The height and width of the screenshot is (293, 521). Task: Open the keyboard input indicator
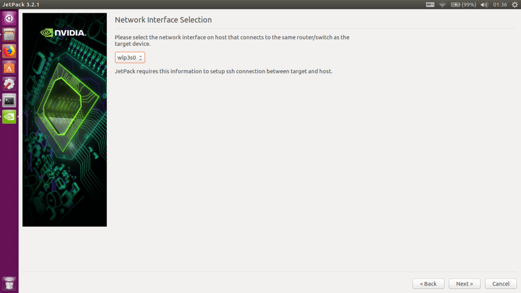coord(430,5)
